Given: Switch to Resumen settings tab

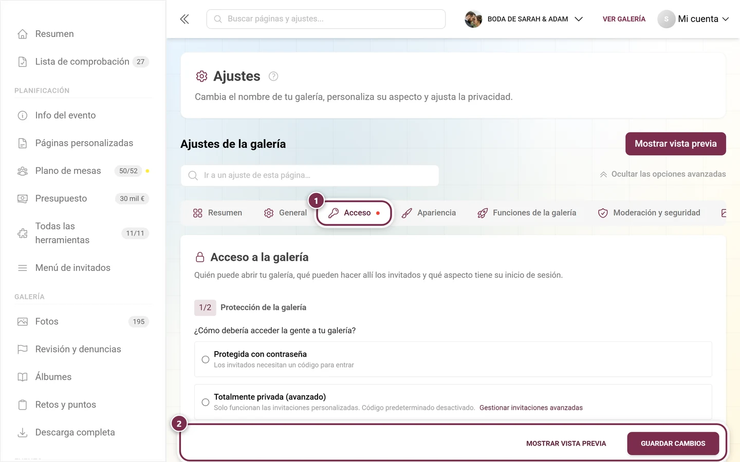Looking at the screenshot, I should click(x=217, y=213).
